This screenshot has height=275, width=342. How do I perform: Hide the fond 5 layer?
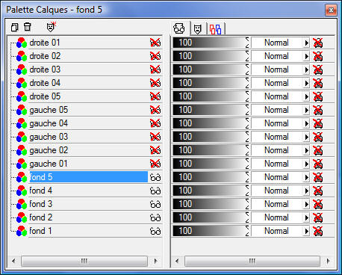(155, 177)
